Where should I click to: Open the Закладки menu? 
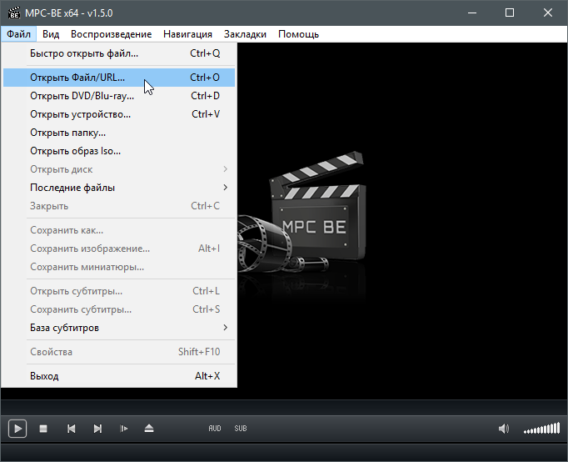pyautogui.click(x=245, y=34)
